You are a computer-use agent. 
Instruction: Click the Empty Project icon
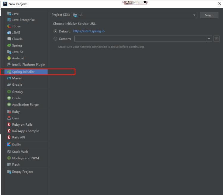9,172
